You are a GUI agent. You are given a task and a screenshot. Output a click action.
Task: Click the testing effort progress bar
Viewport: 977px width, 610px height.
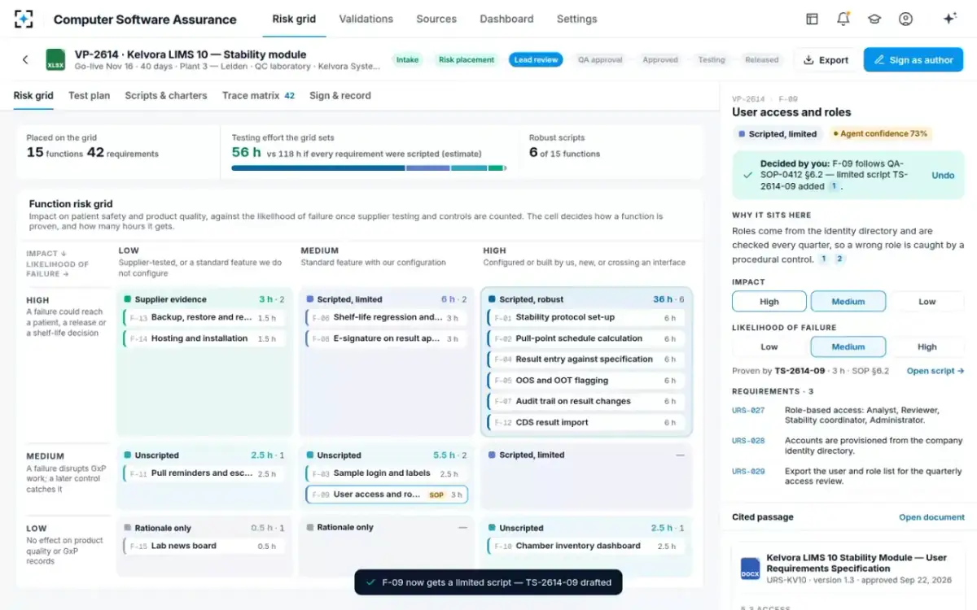[x=369, y=168]
